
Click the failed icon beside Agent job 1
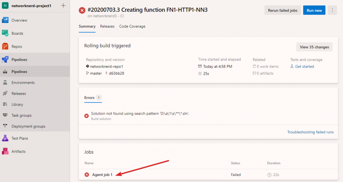coord(87,175)
